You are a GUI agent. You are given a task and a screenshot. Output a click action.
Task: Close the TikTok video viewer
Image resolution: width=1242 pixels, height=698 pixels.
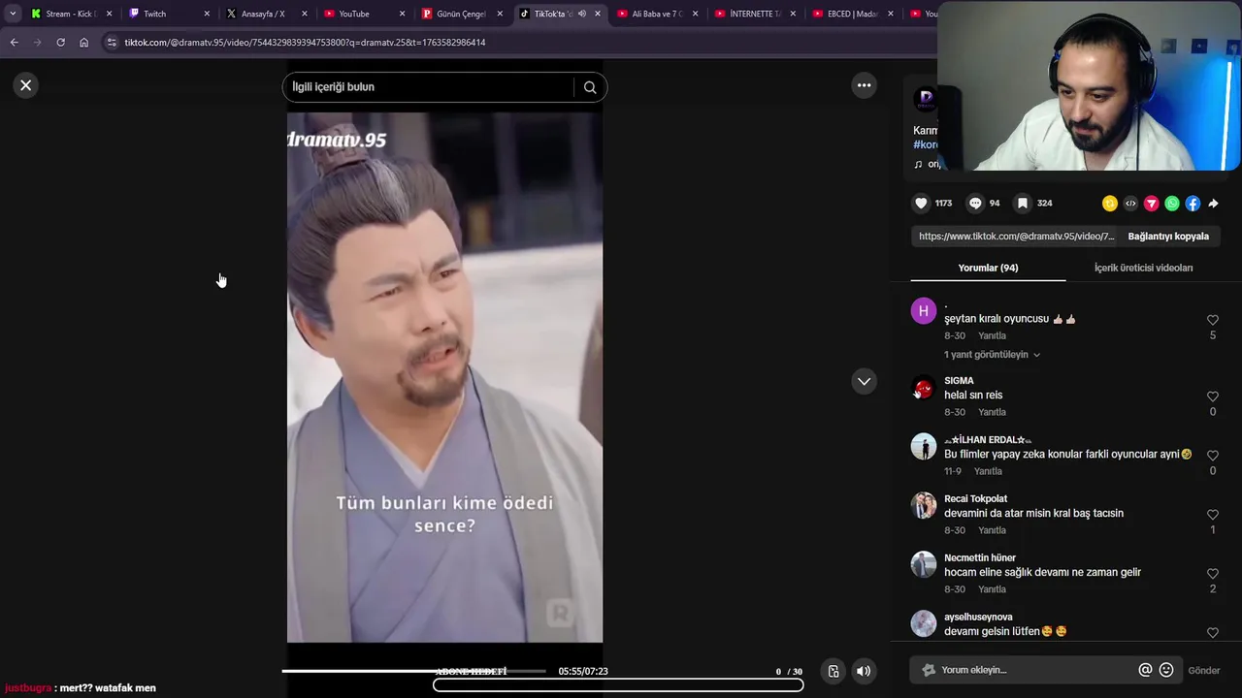pyautogui.click(x=26, y=85)
